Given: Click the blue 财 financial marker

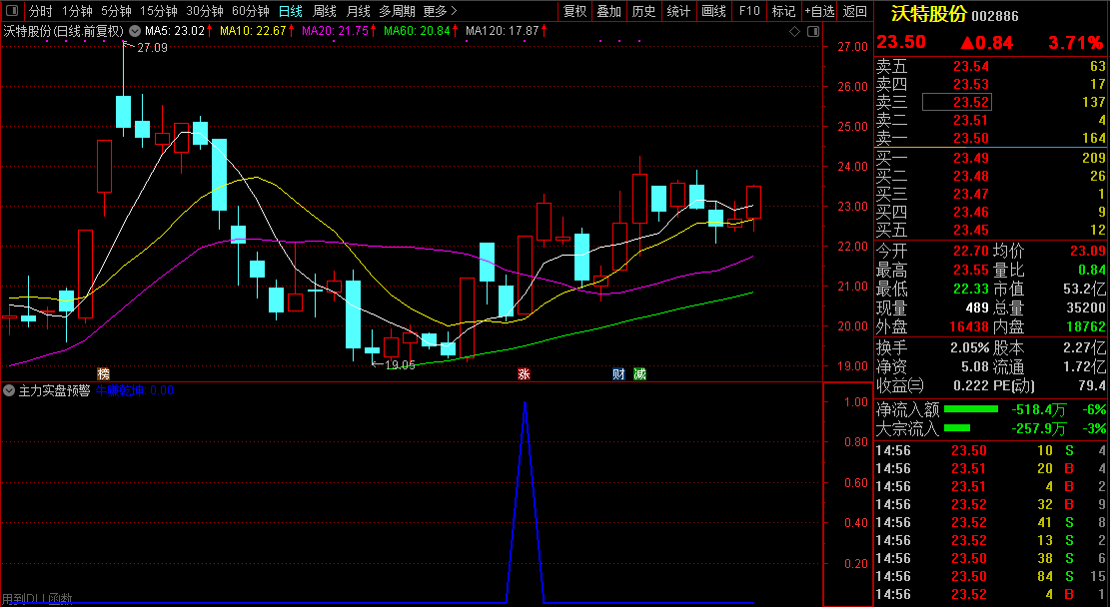Looking at the screenshot, I should point(619,373).
